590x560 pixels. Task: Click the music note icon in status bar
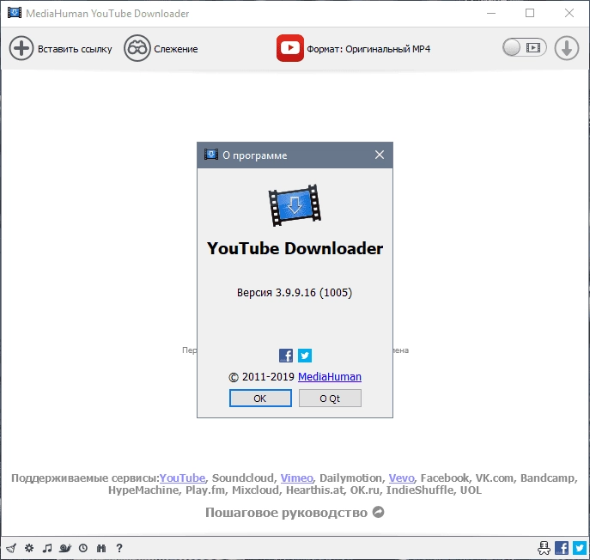pyautogui.click(x=47, y=548)
